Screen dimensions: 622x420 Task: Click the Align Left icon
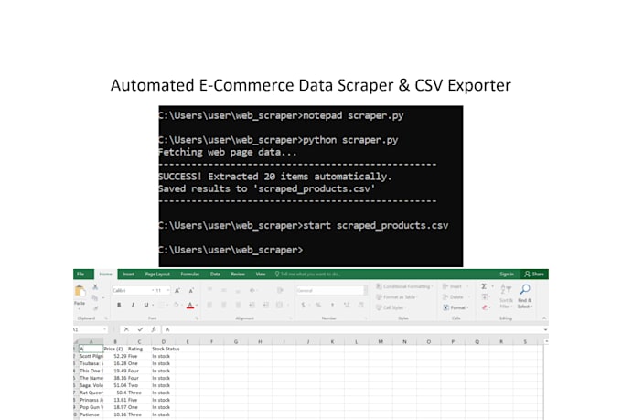tap(209, 305)
